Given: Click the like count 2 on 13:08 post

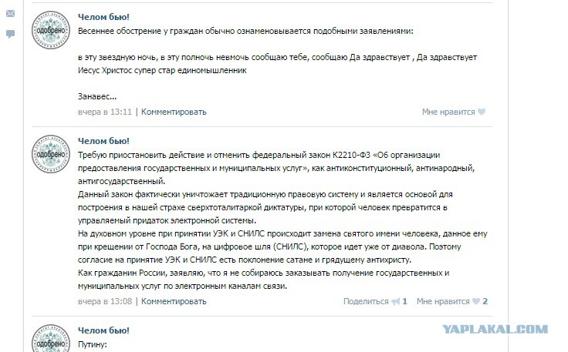Looking at the screenshot, I should pos(485,301).
